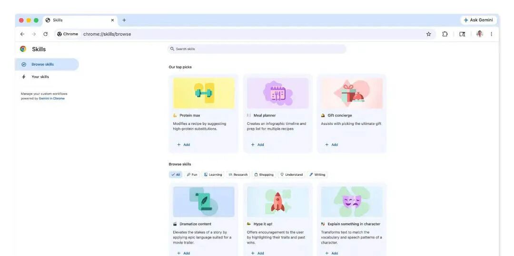Open the extensions puzzle icon

click(x=445, y=34)
